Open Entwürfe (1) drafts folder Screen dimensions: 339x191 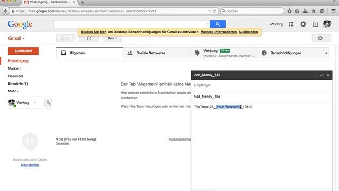point(18,84)
